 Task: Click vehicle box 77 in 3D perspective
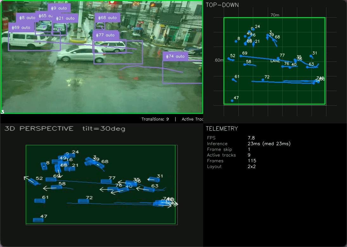coord(106,181)
